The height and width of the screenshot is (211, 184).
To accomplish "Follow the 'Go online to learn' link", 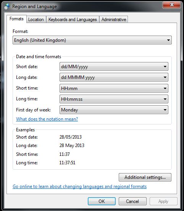I will (x=80, y=186).
